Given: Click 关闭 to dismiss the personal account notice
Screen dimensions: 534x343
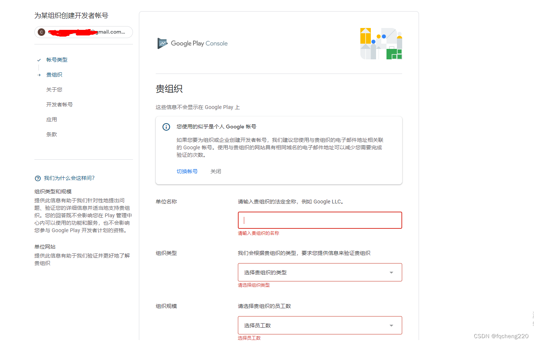Looking at the screenshot, I should (x=216, y=171).
